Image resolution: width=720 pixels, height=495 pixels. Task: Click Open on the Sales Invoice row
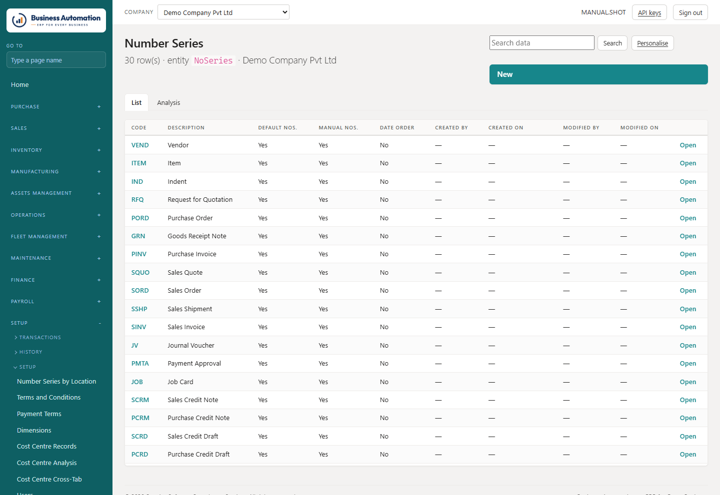688,327
